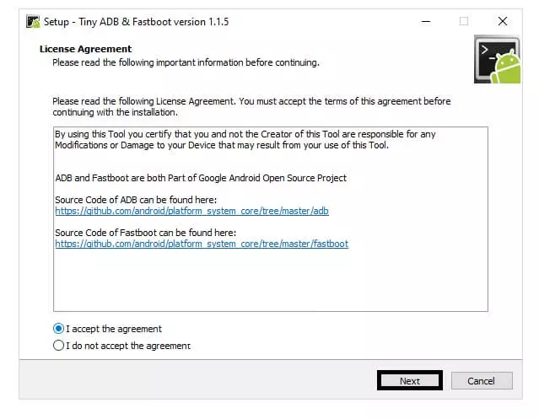Open the ADB source code GitHub link
Viewport: 539px width, 419px height.
click(191, 211)
